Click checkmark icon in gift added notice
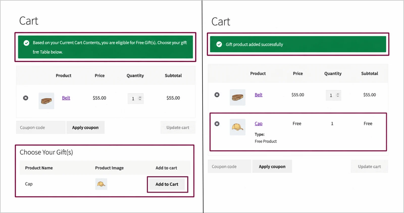 (219, 44)
